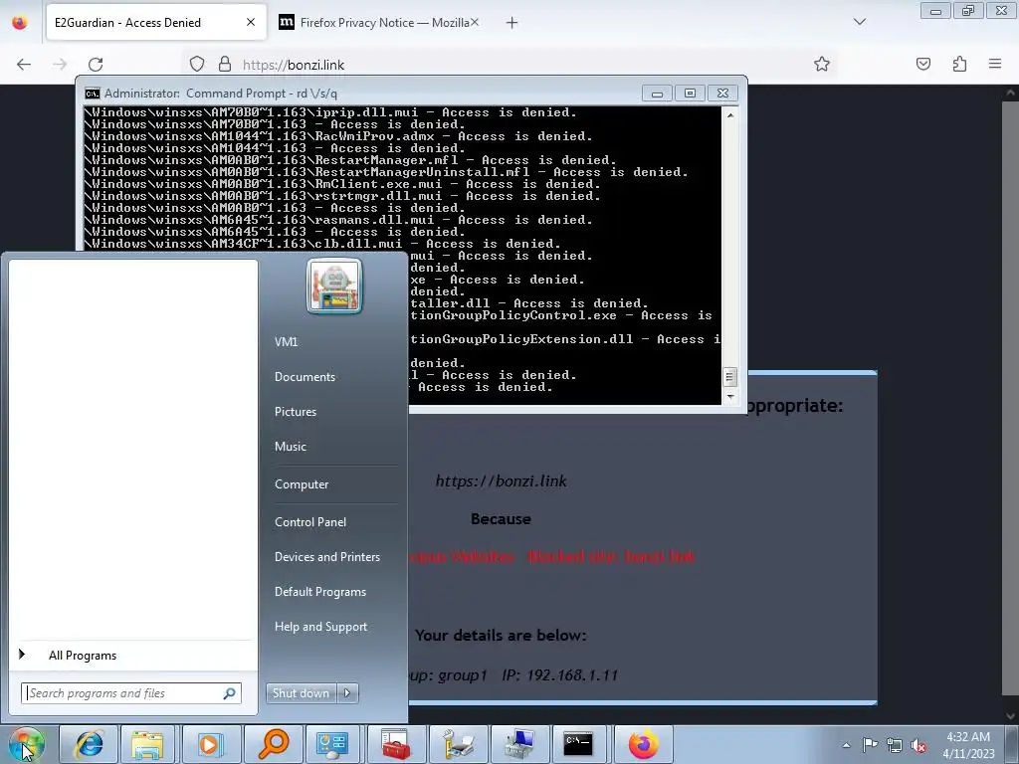Open Pictures from Start menu
Viewport: 1019px width, 764px height.
point(296,412)
